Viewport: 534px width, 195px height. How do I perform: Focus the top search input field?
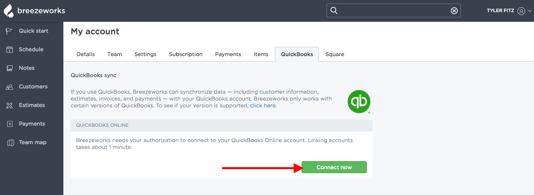coord(394,10)
